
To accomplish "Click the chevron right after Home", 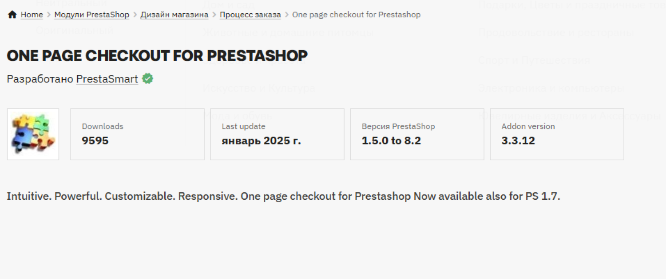I will tap(49, 15).
